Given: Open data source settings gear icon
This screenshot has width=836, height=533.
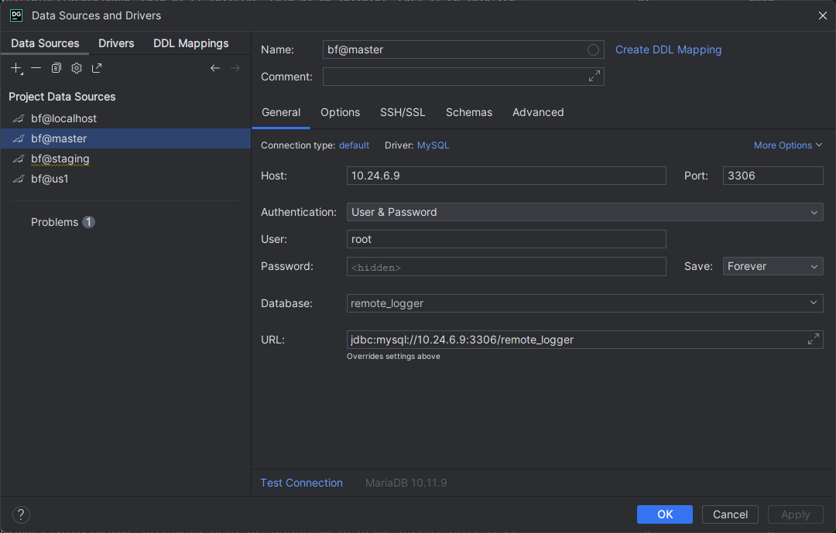Looking at the screenshot, I should pos(76,68).
